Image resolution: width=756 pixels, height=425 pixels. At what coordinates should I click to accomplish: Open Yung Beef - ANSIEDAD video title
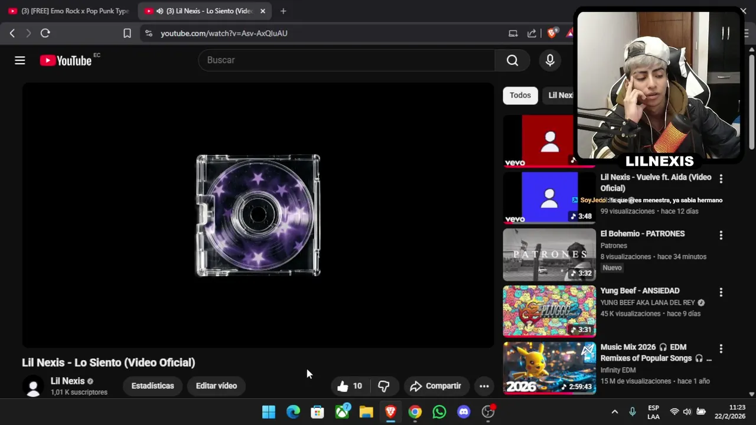point(640,290)
